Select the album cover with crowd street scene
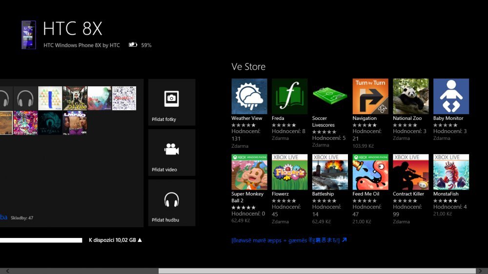488x274 pixels. (x=75, y=98)
